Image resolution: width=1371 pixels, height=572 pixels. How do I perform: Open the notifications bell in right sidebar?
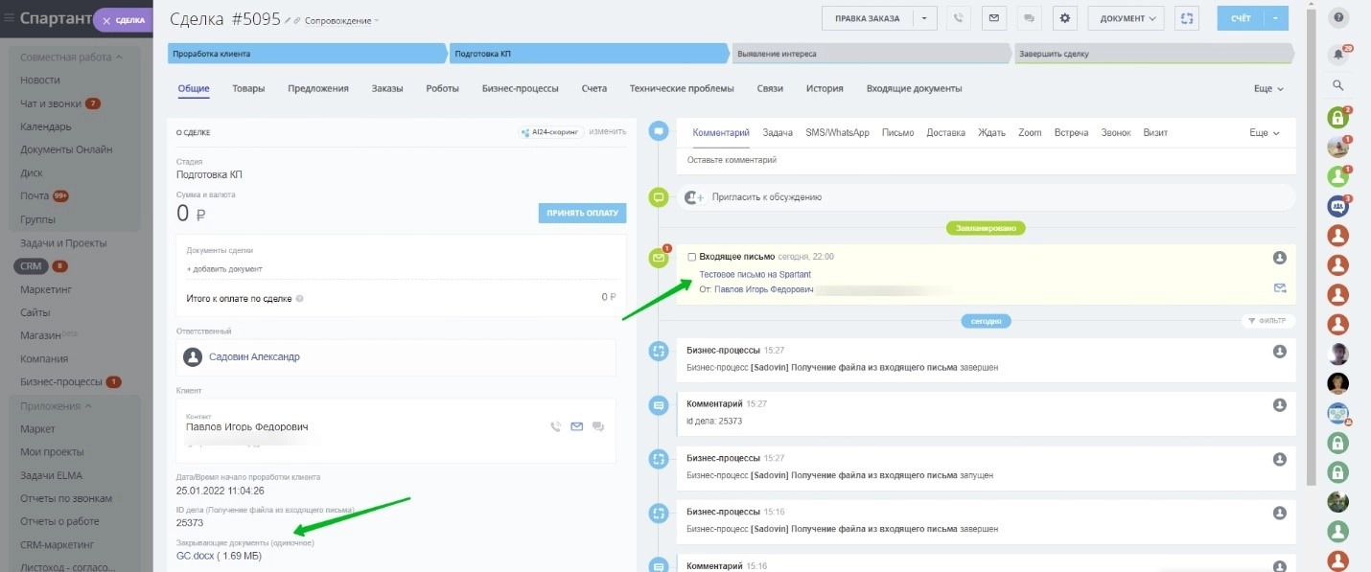(x=1338, y=55)
